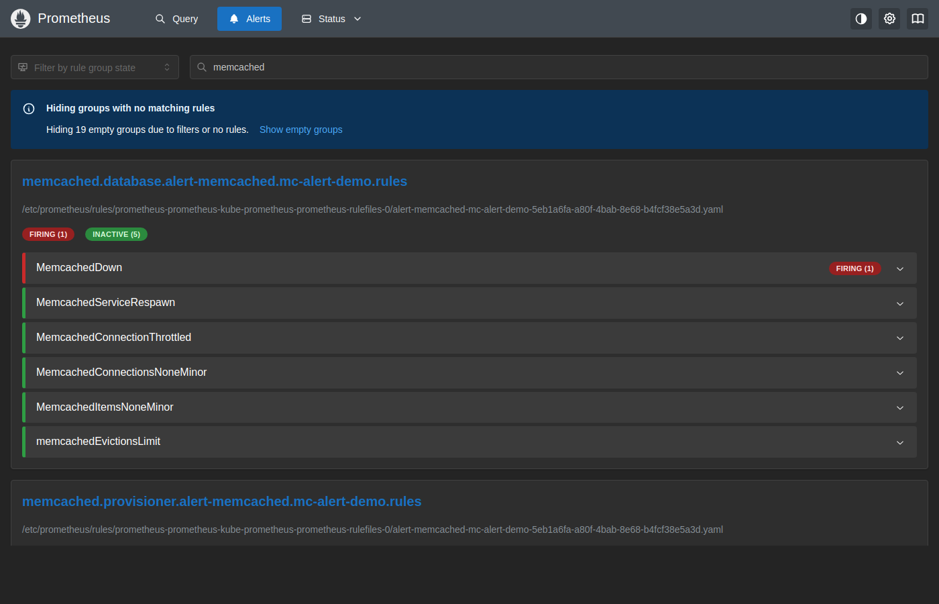This screenshot has width=939, height=604.
Task: Open the Query page
Action: point(176,19)
